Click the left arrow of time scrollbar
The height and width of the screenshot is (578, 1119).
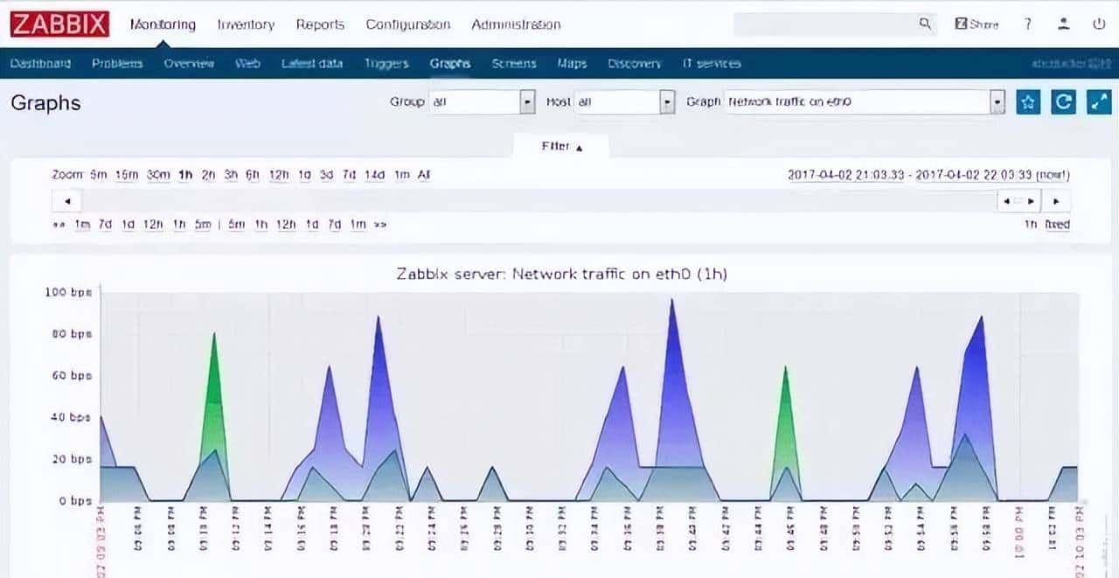tap(67, 201)
